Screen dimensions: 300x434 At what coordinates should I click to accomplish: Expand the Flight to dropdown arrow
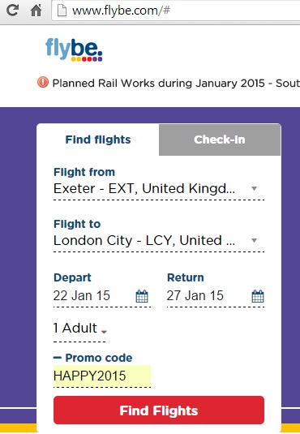tap(254, 241)
